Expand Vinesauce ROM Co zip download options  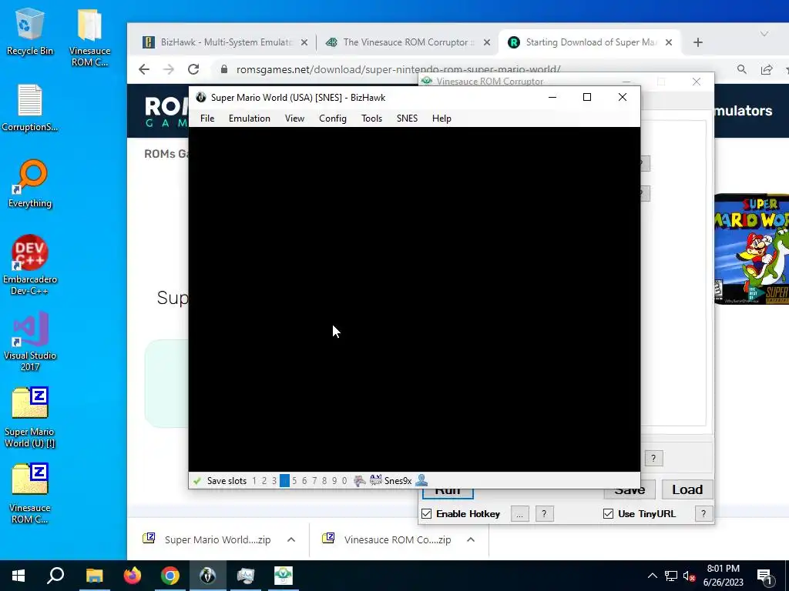(x=471, y=539)
